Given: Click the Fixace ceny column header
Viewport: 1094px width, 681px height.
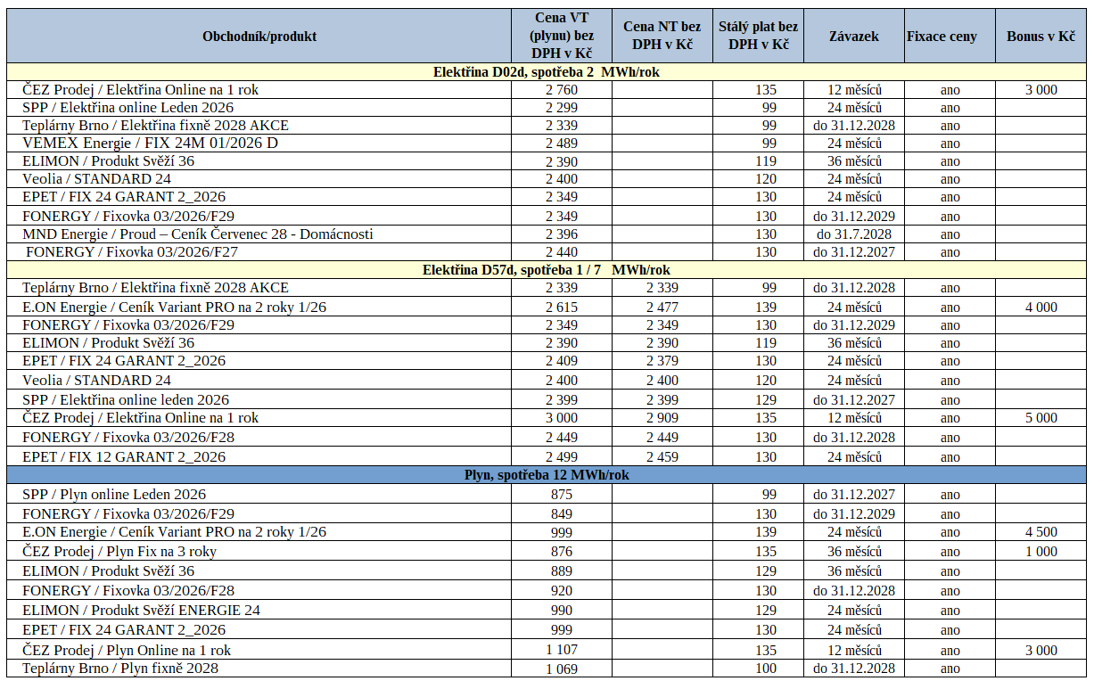Looking at the screenshot, I should pos(942,37).
